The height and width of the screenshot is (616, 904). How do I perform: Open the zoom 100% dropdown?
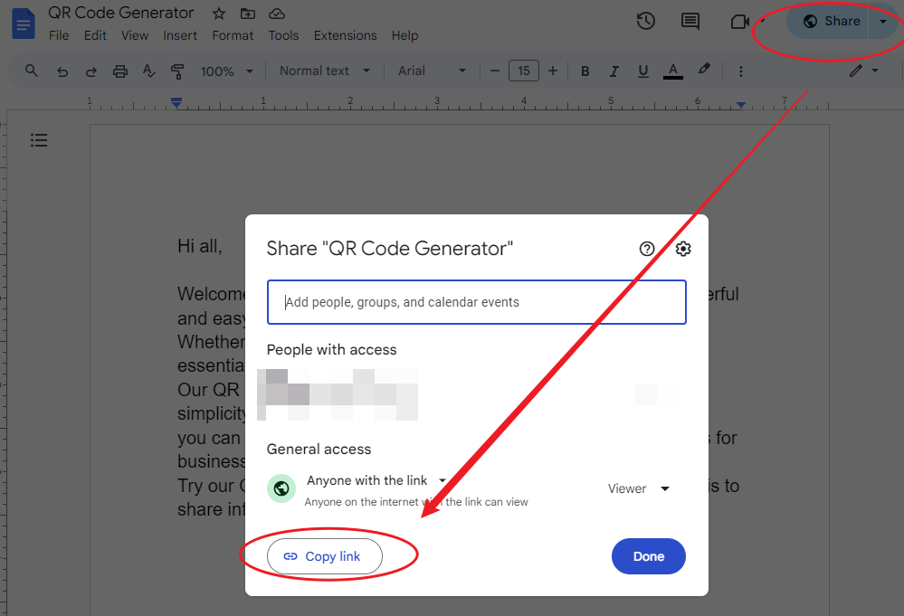coord(226,71)
